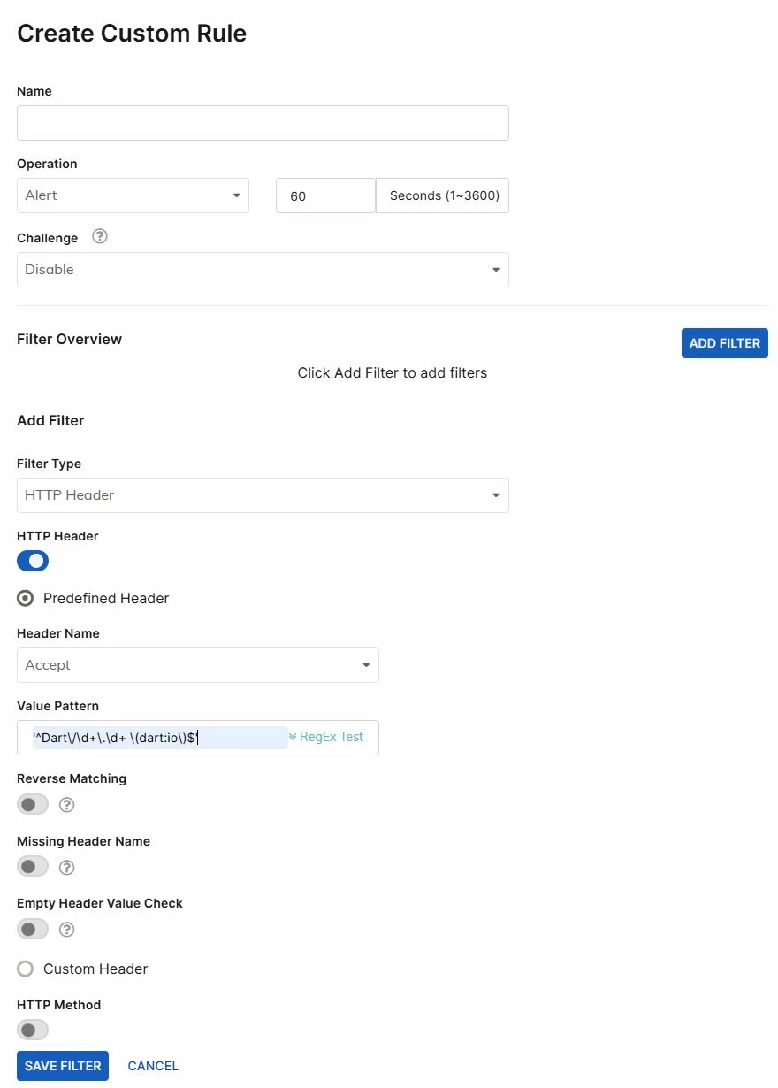The height and width of the screenshot is (1088, 778).
Task: Click the help icon next to Challenge
Action: tap(100, 237)
